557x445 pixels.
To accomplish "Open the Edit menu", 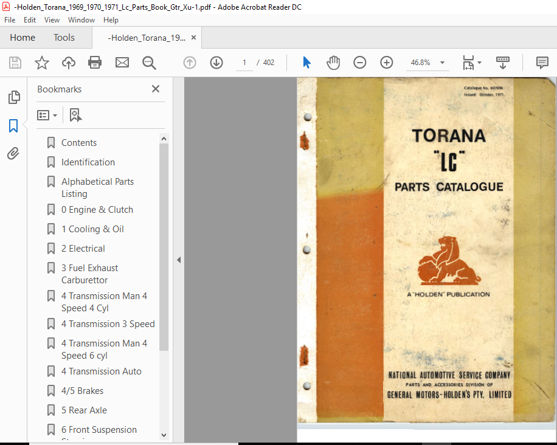I will 30,20.
